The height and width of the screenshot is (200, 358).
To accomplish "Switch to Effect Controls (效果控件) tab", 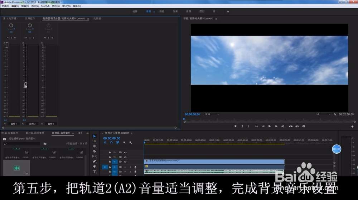I will (30, 19).
